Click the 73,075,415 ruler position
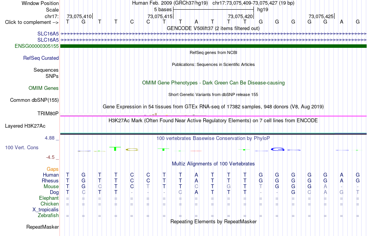 point(160,16)
